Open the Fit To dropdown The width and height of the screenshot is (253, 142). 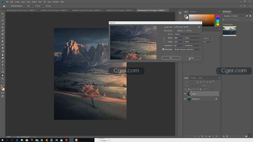(187, 34)
